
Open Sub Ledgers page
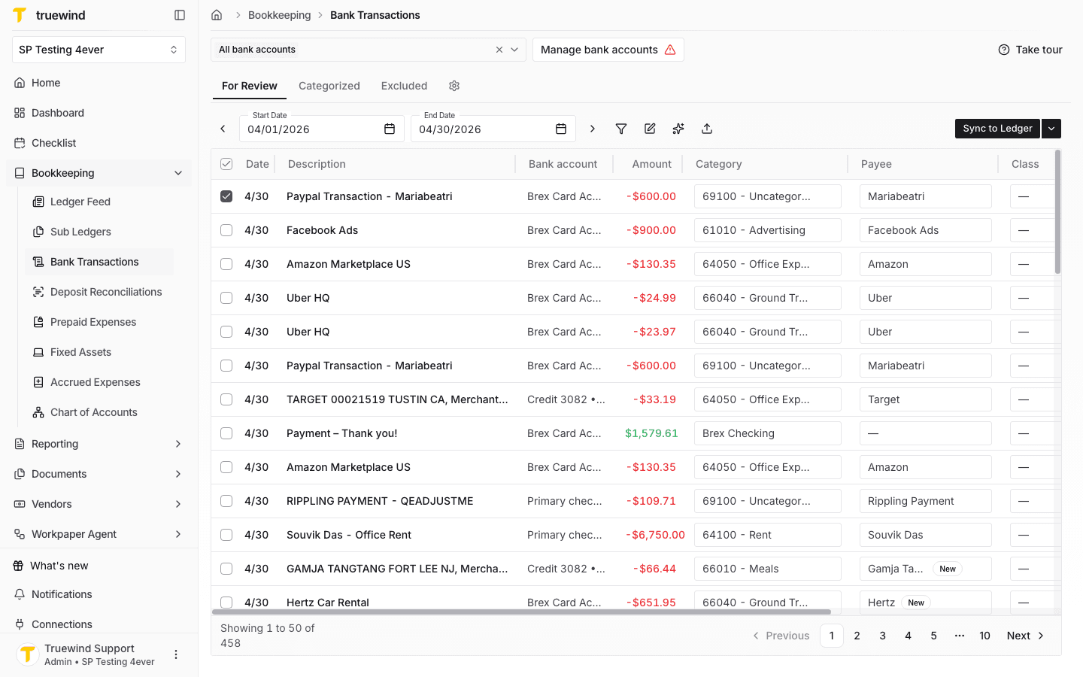(99, 232)
